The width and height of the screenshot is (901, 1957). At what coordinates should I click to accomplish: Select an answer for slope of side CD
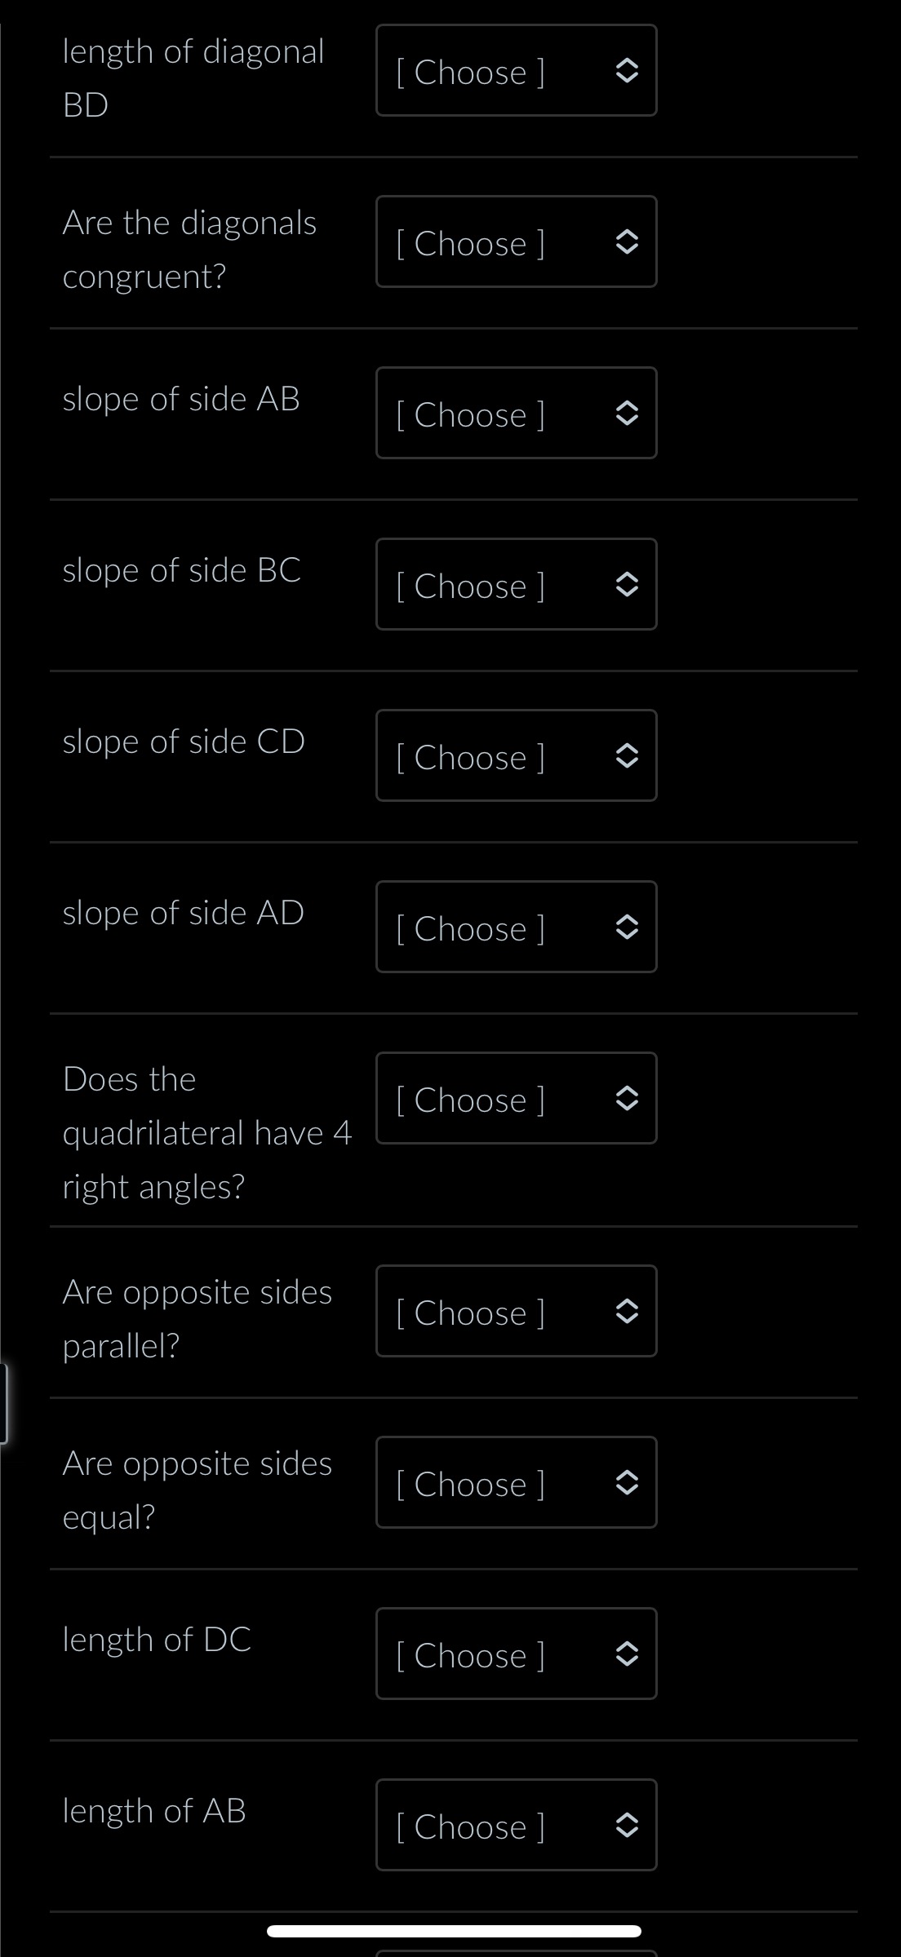click(x=516, y=755)
